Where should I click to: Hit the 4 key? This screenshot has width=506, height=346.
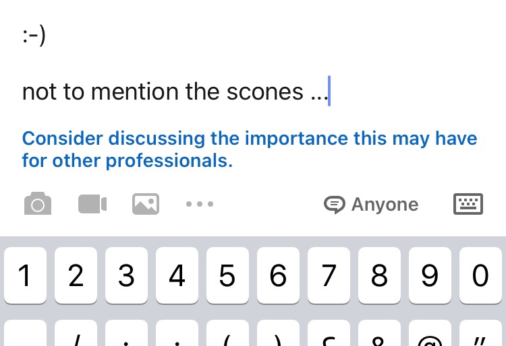click(x=177, y=275)
